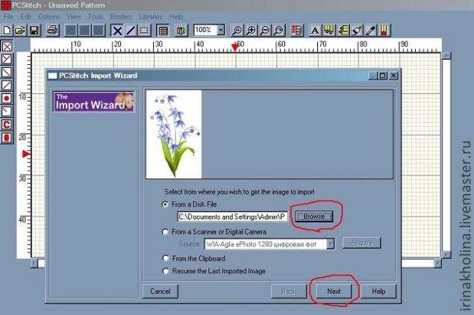Open pattern file folder icon
Image resolution: width=474 pixels, height=315 pixels.
21,31
